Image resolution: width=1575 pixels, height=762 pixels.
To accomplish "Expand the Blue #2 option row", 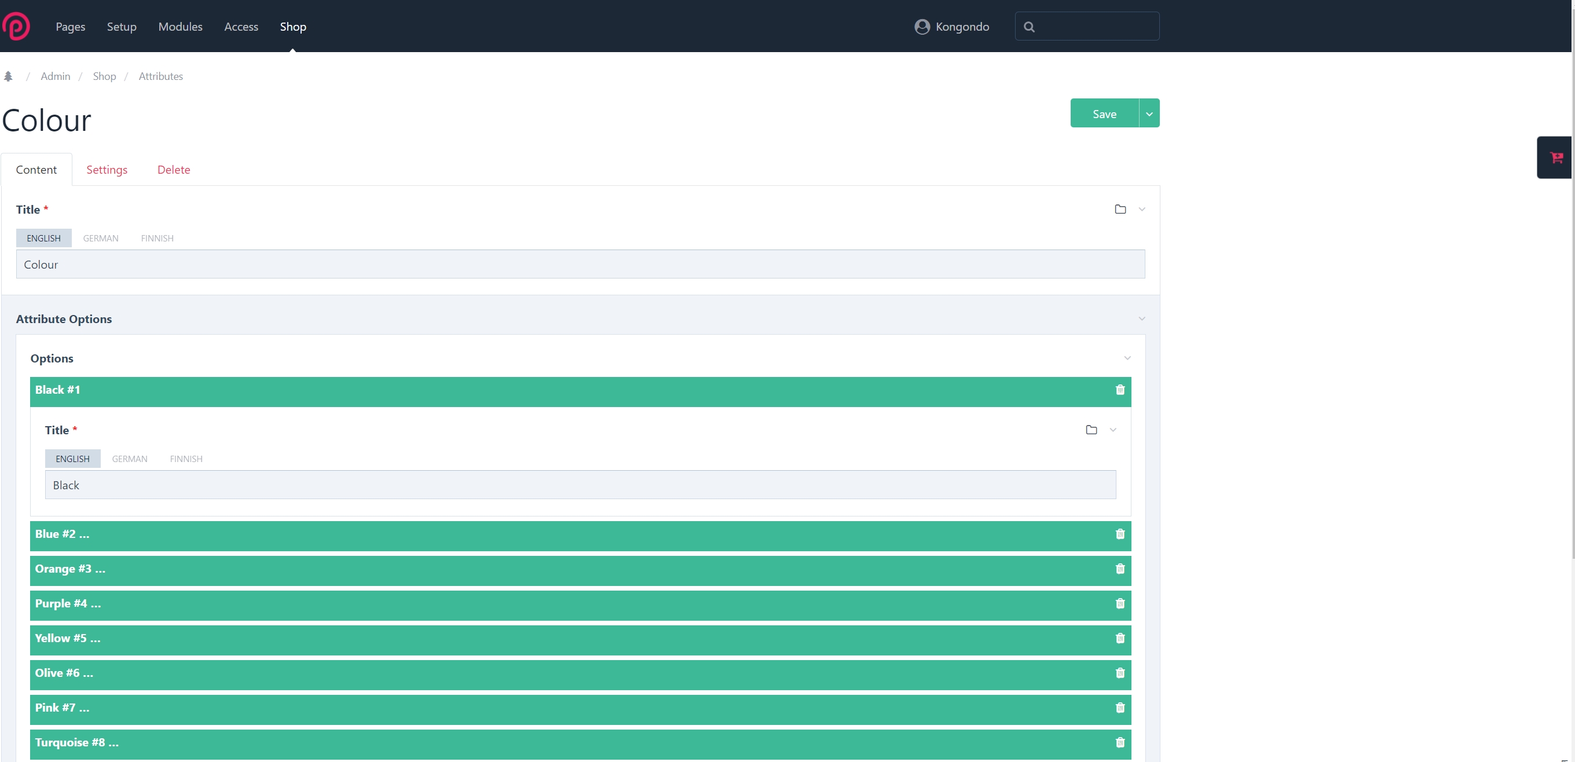I will pyautogui.click(x=580, y=536).
